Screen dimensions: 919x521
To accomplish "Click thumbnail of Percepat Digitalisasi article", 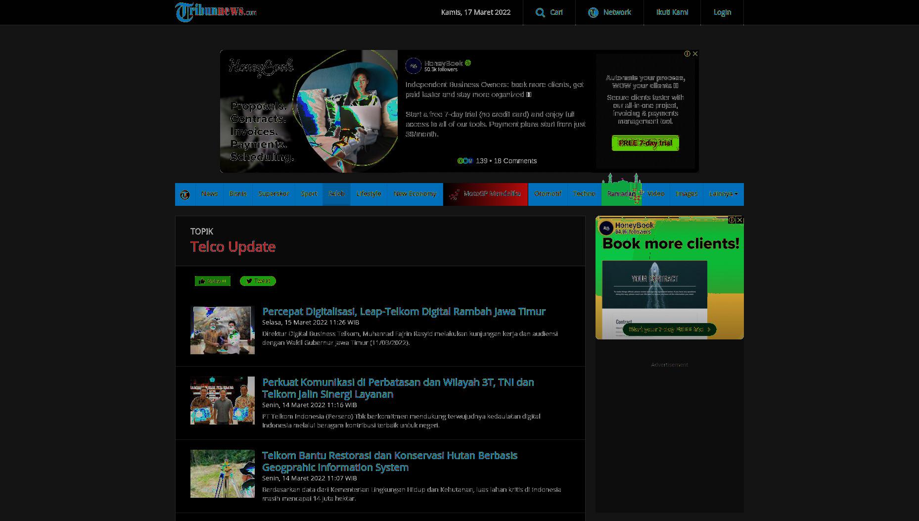I will [223, 330].
